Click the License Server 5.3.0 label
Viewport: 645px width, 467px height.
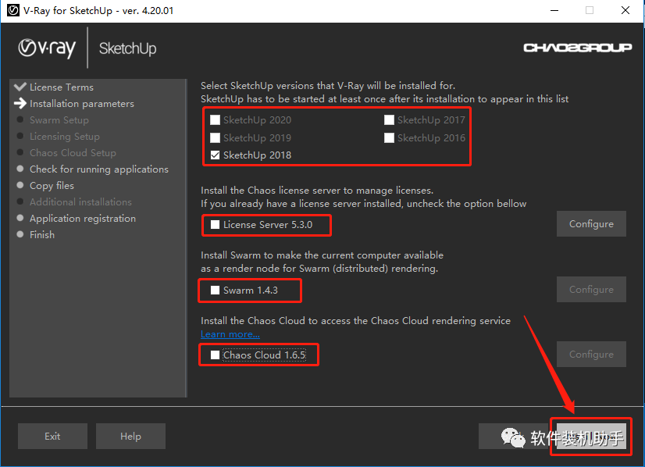tap(268, 225)
